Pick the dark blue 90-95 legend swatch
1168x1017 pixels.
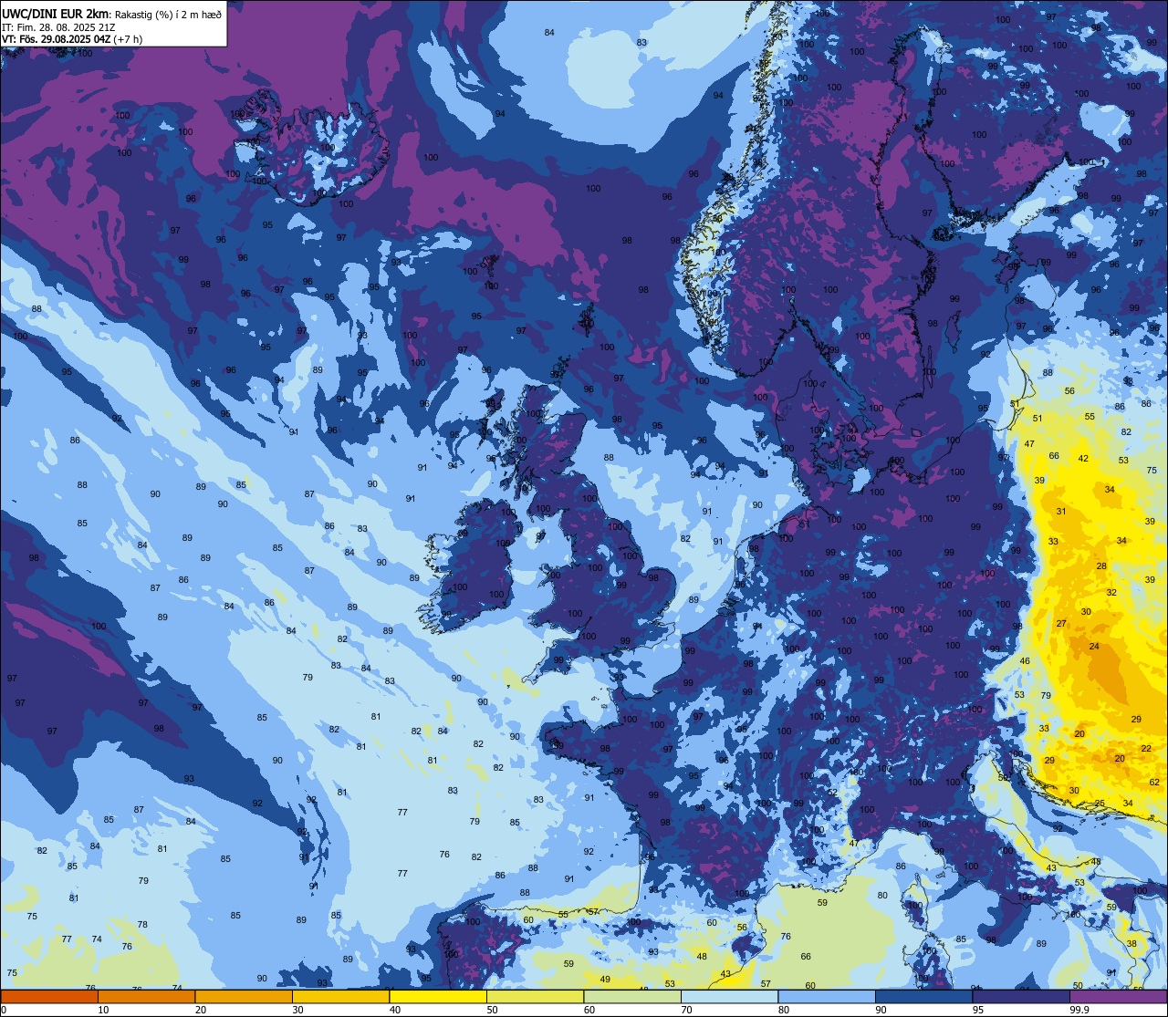tap(923, 997)
